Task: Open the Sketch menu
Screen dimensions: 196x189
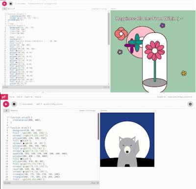Action: coord(28,97)
